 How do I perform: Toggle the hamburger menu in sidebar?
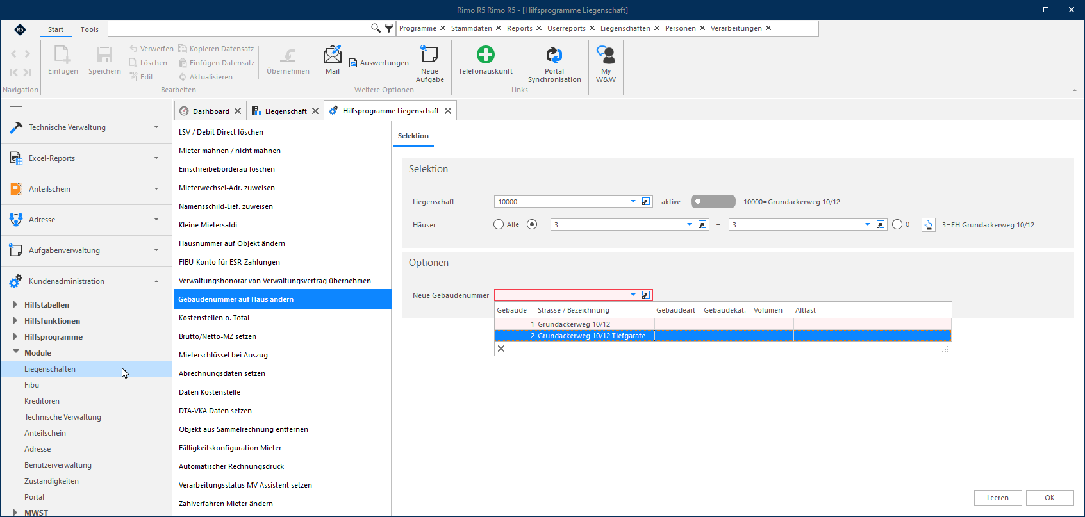(16, 110)
